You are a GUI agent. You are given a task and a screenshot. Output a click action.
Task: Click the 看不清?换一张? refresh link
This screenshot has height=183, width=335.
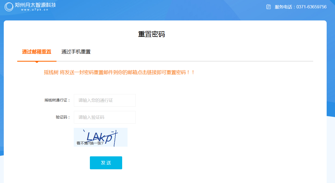[90, 143]
